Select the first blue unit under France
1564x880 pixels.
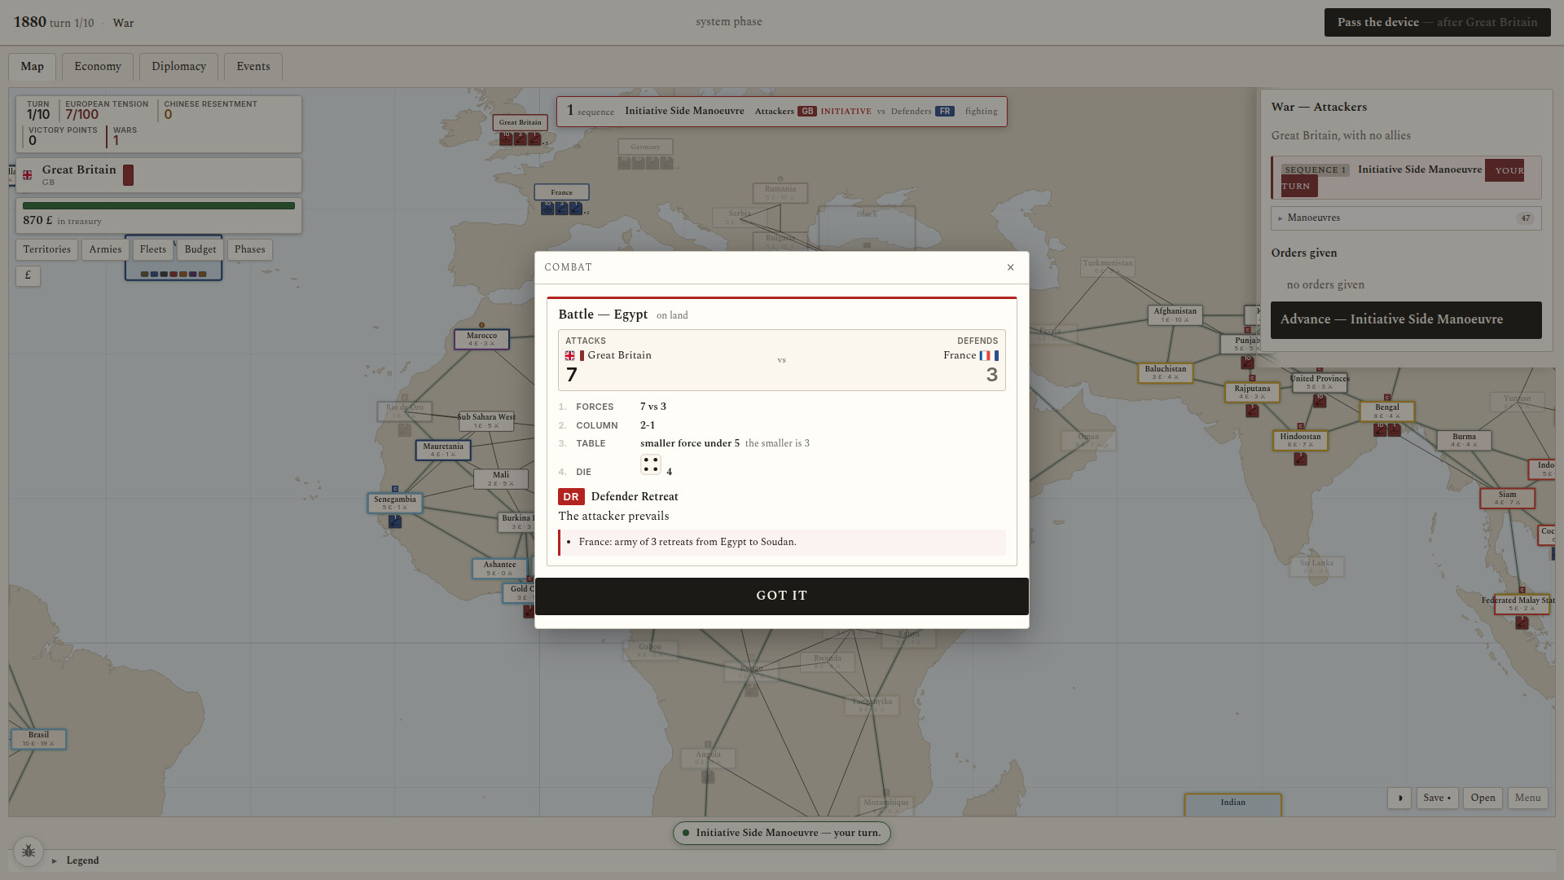[547, 209]
